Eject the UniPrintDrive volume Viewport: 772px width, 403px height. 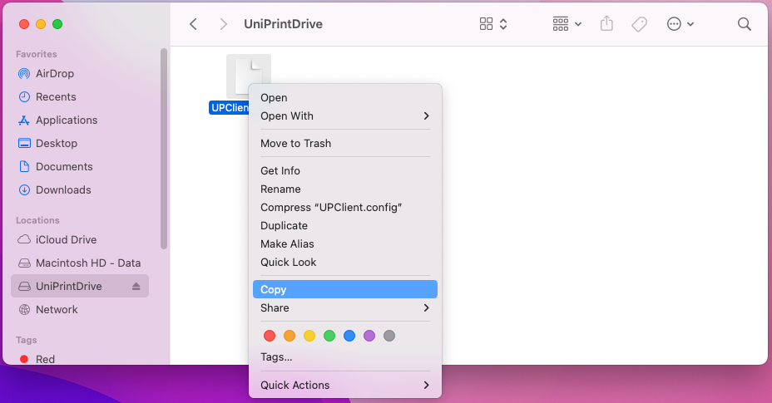pyautogui.click(x=136, y=287)
